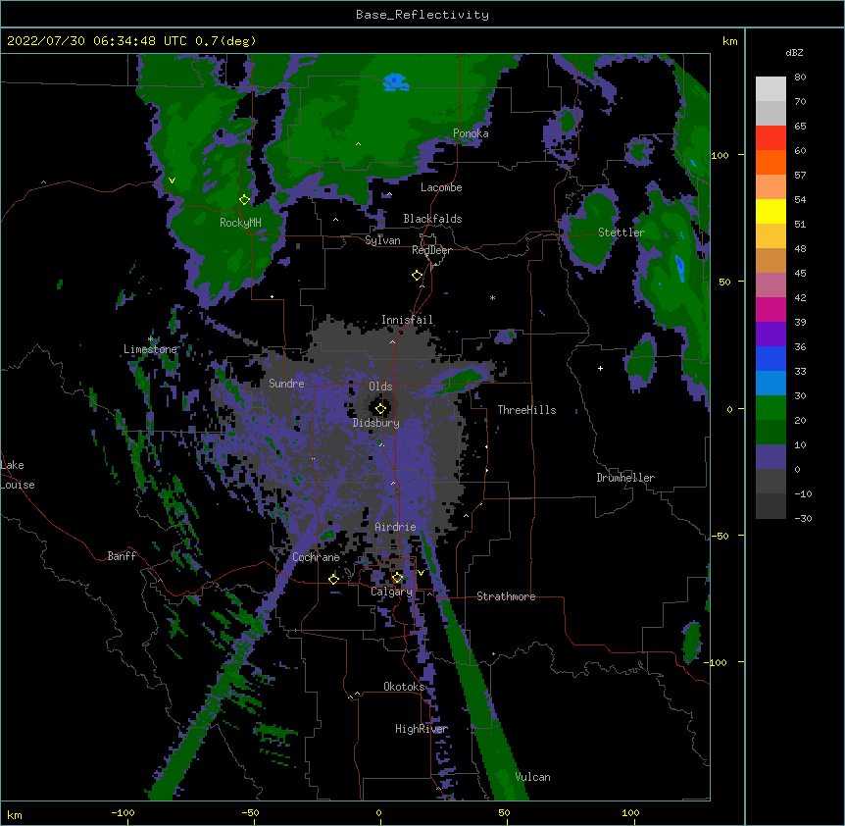Select the royal blue 36 to 33 swatch
Image resolution: width=845 pixels, height=826 pixels.
pyautogui.click(x=770, y=358)
